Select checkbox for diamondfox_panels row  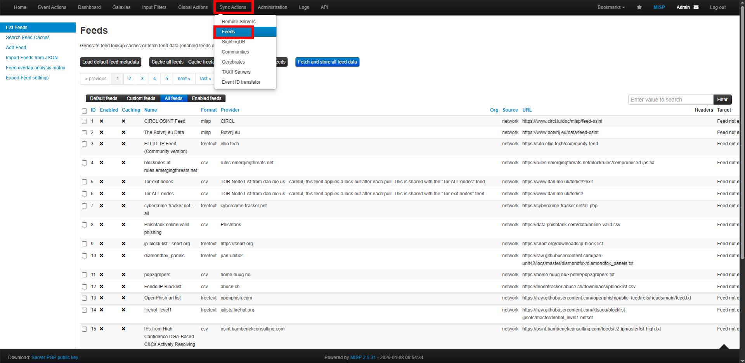[84, 256]
